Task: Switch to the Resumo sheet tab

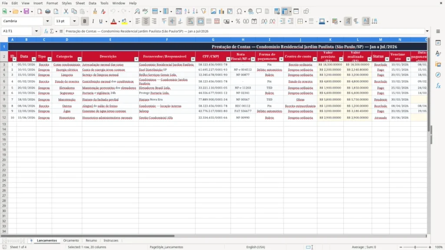Action: coord(91,240)
